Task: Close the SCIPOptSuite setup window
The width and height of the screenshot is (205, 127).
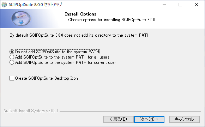Action: click(197, 5)
